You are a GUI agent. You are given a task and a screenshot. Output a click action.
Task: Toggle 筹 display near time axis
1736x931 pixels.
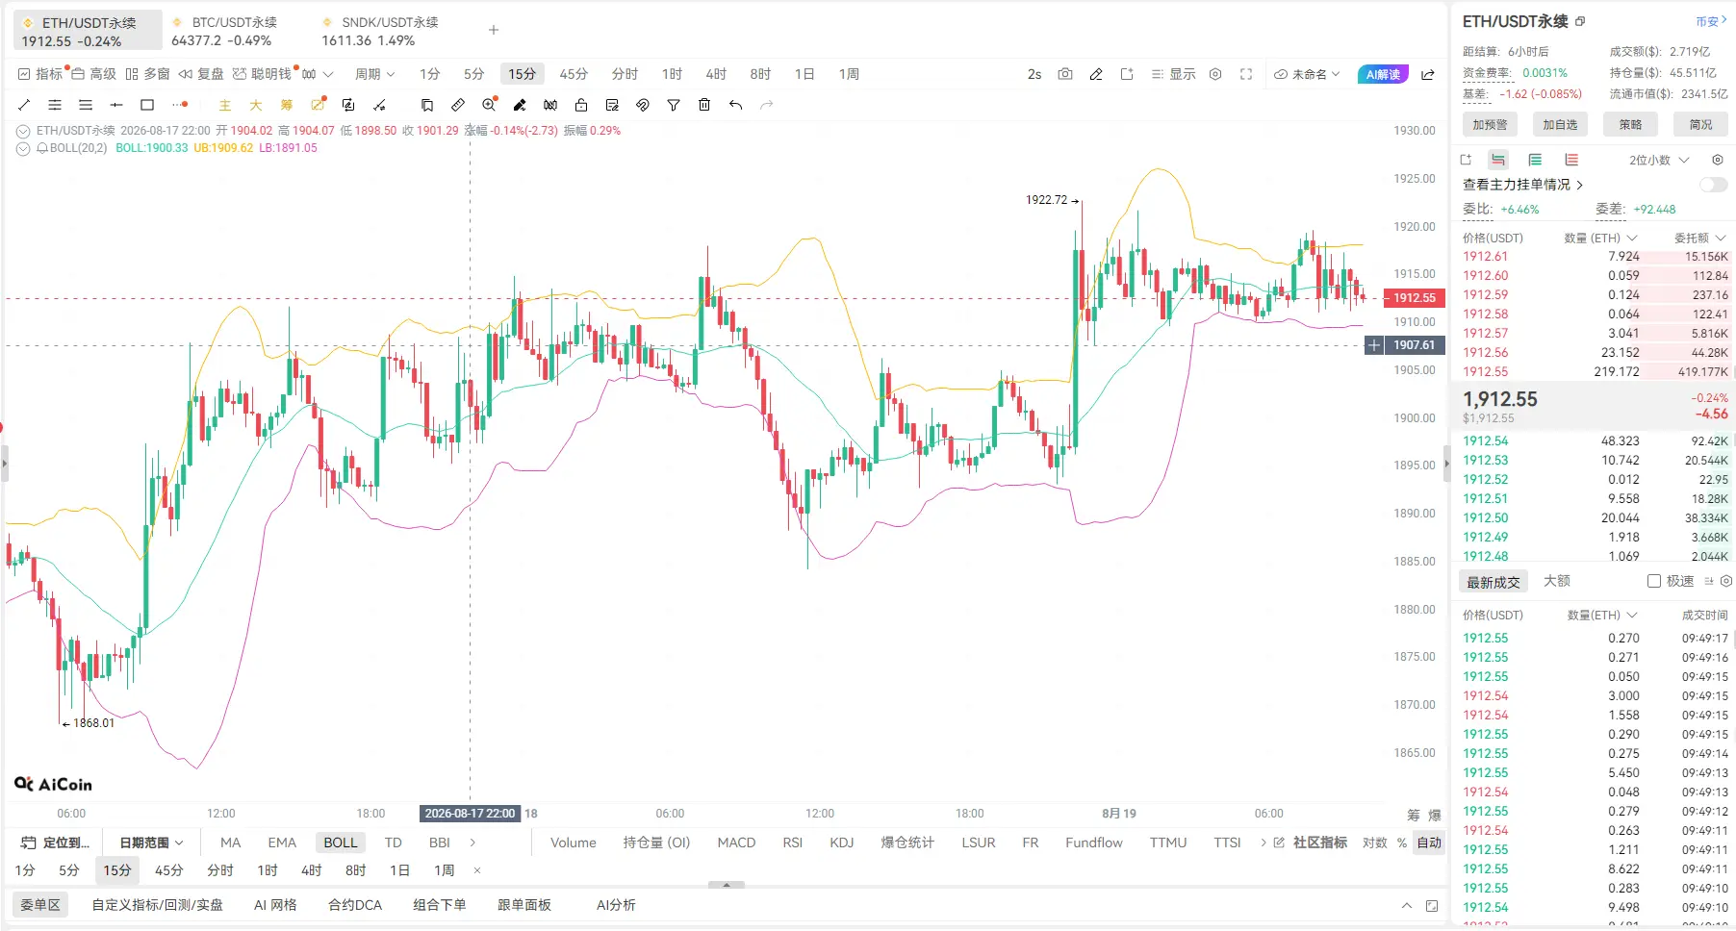tap(1414, 815)
